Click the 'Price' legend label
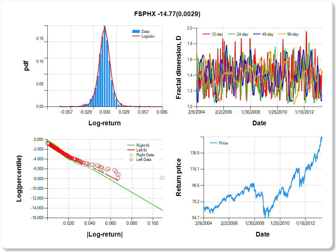This screenshot has height=252, width=336. coord(223,143)
